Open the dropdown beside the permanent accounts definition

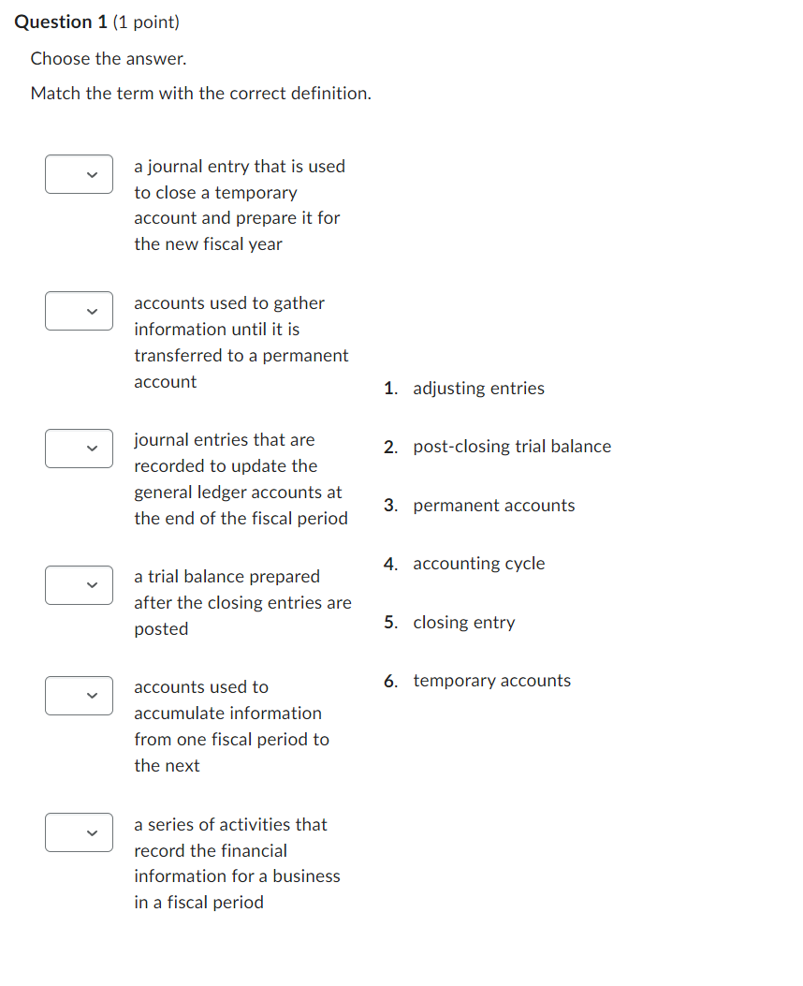(79, 696)
